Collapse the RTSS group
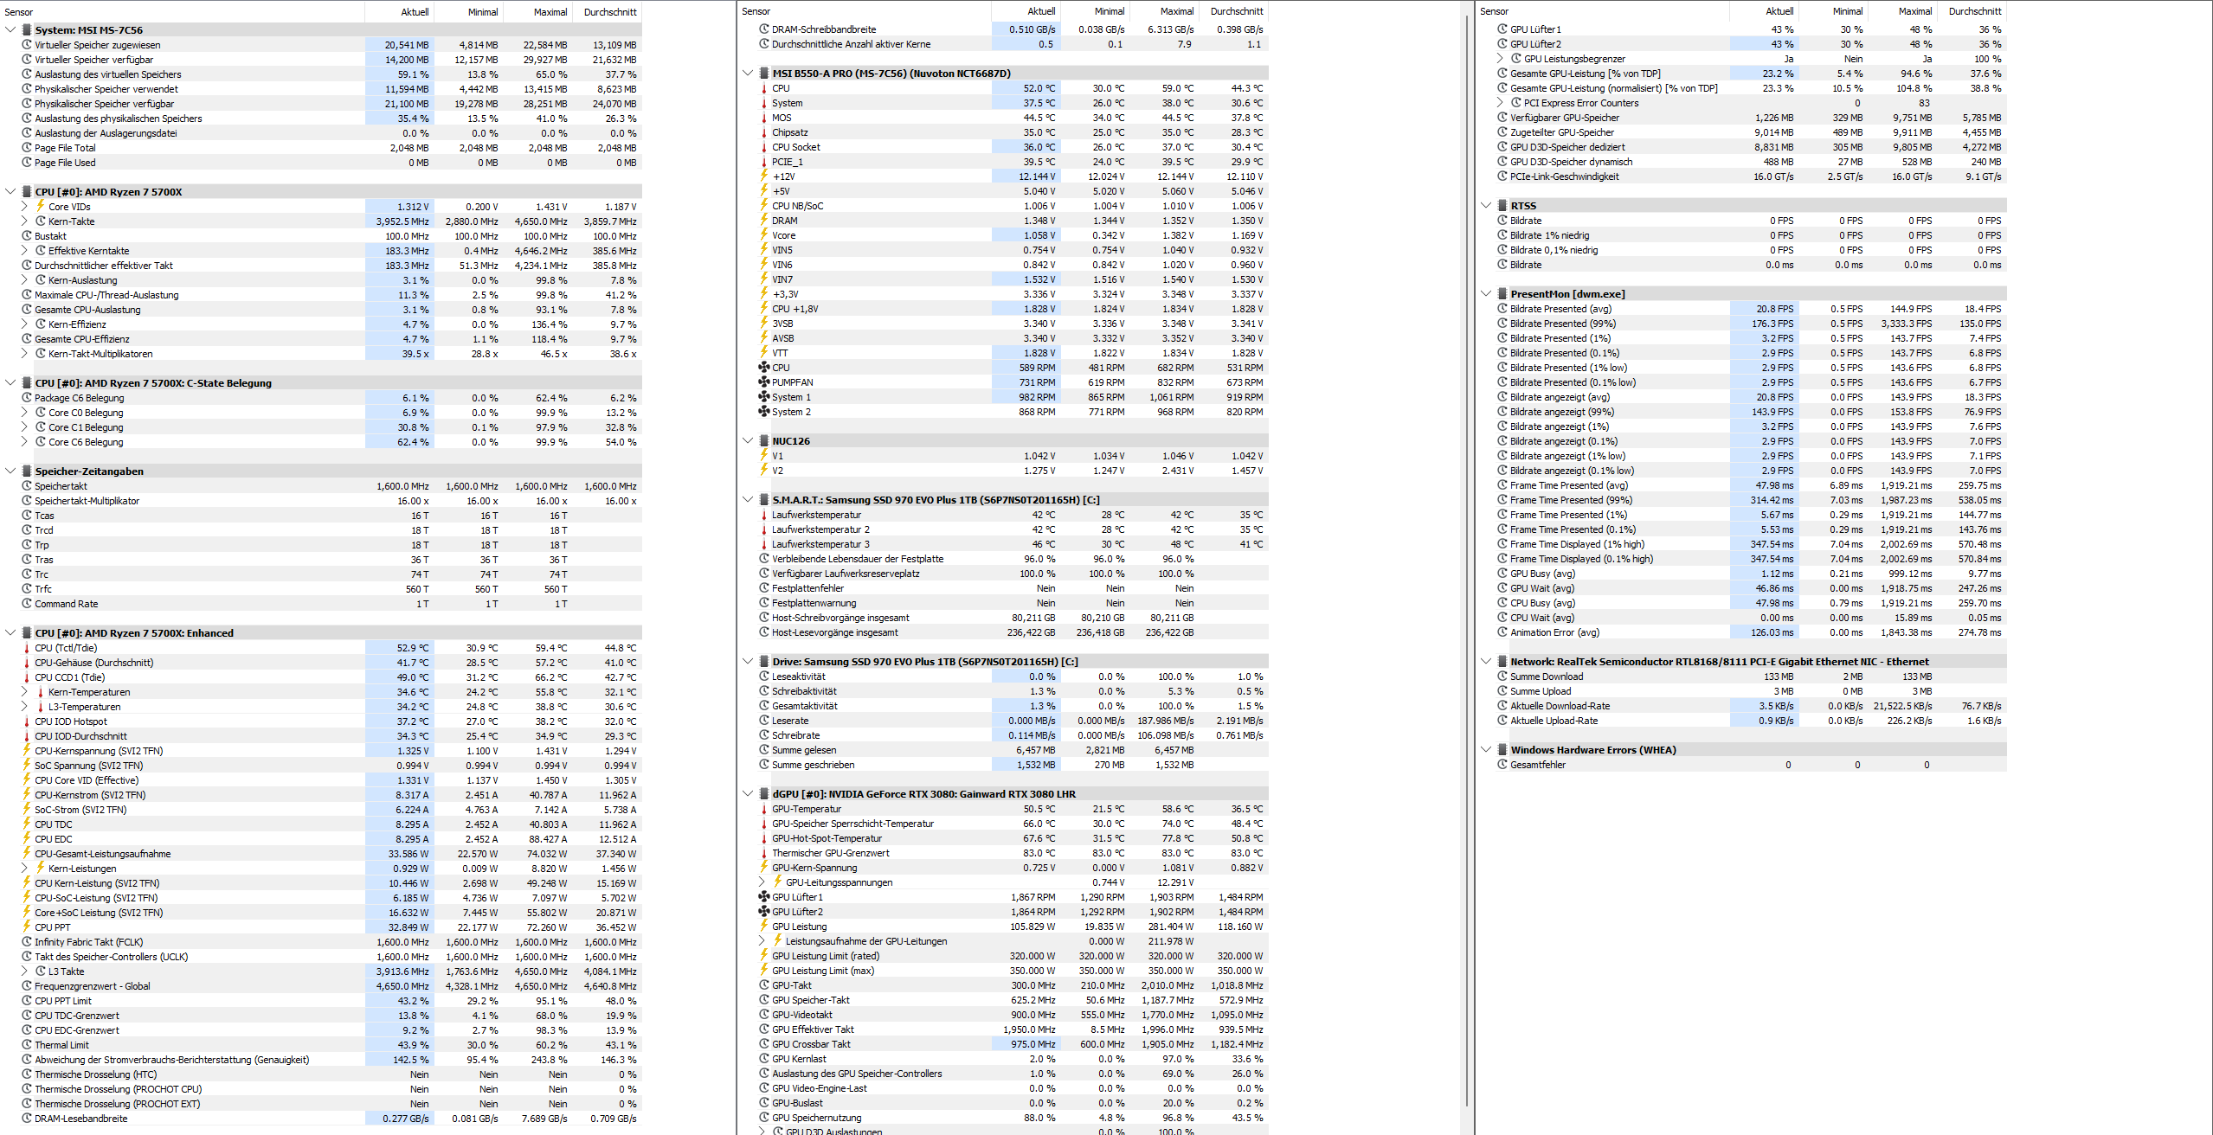 pos(1486,206)
